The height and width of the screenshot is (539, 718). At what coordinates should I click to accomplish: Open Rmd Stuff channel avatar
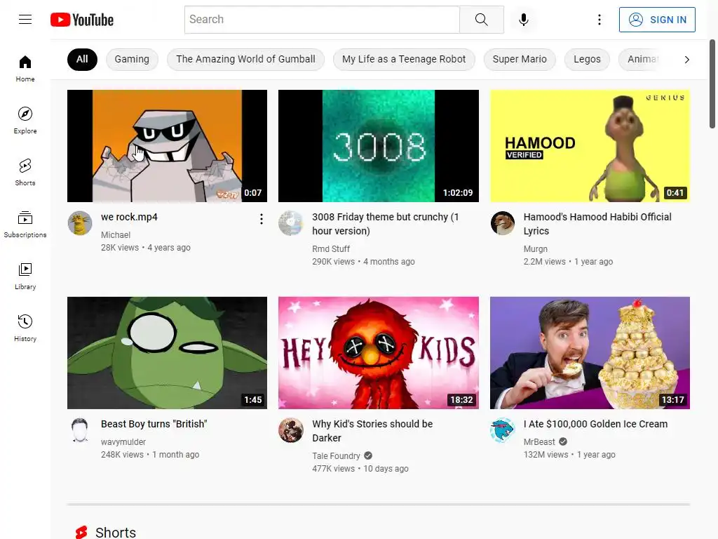tap(291, 223)
